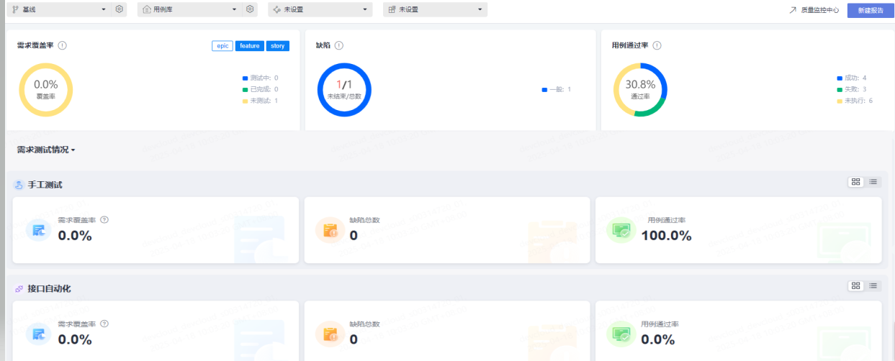
Task: Toggle the epic filter tag
Action: [222, 46]
